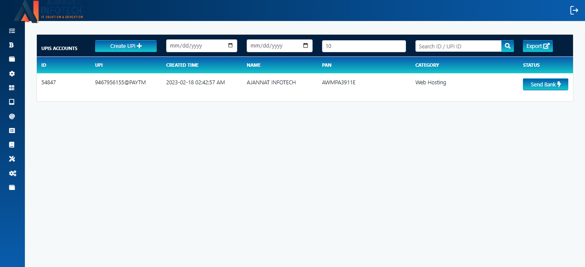
Task: Open calendar picker in first date field
Action: pos(230,46)
